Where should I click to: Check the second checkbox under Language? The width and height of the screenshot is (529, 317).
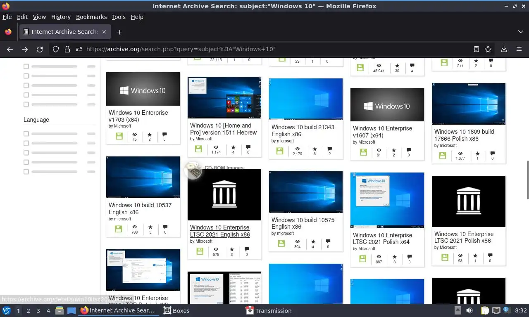pos(26,143)
